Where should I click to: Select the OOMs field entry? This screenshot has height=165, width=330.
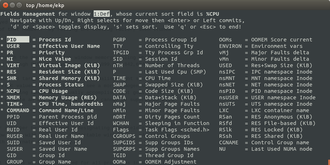pos(266,40)
